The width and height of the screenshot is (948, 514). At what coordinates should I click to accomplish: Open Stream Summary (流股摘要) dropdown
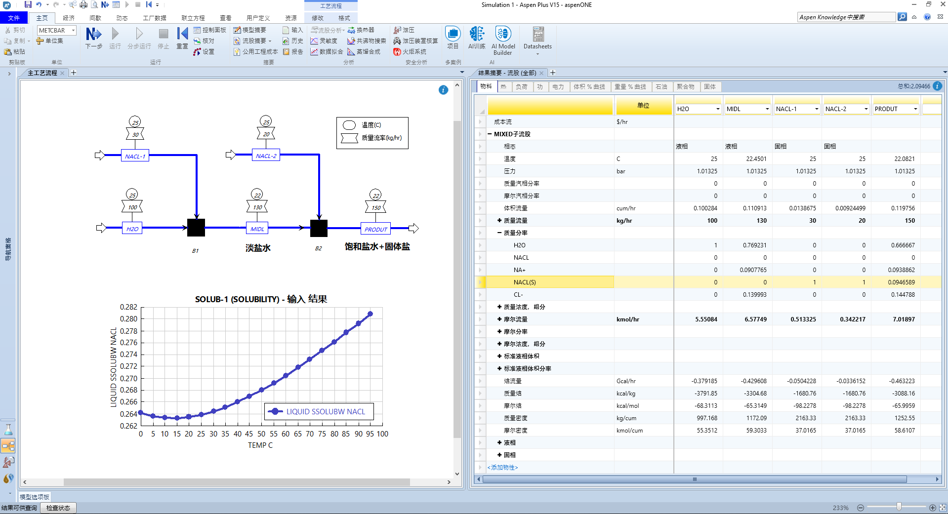click(x=252, y=41)
